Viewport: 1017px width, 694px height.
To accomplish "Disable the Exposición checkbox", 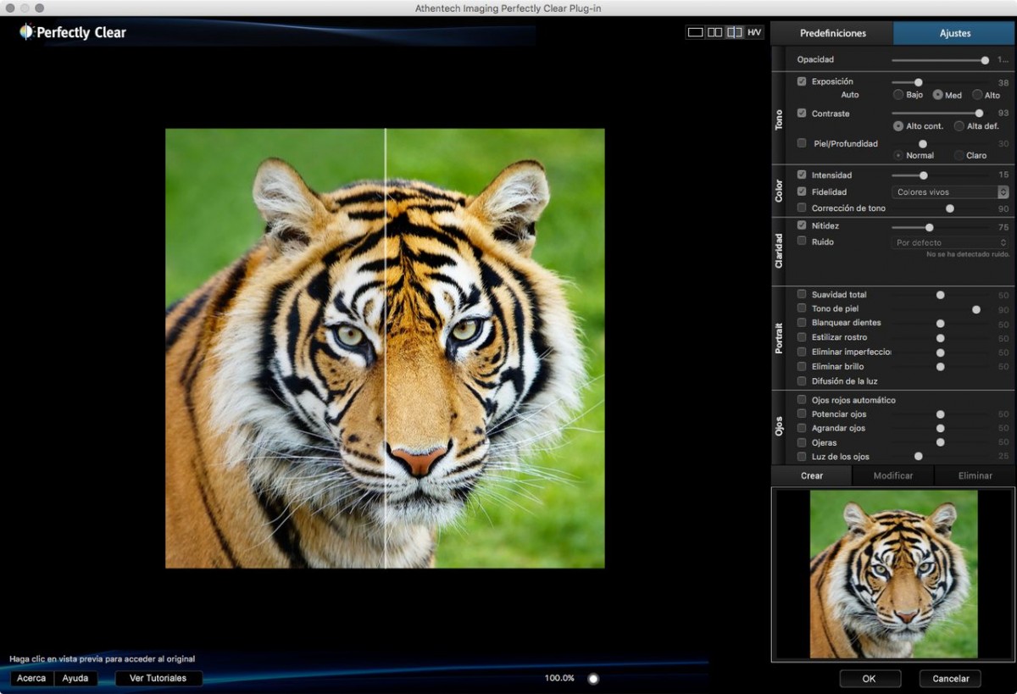I will click(x=802, y=81).
